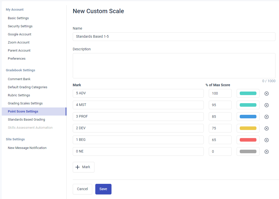Pick yellow swatch for 2 DEV
The image size is (279, 199).
tap(248, 128)
